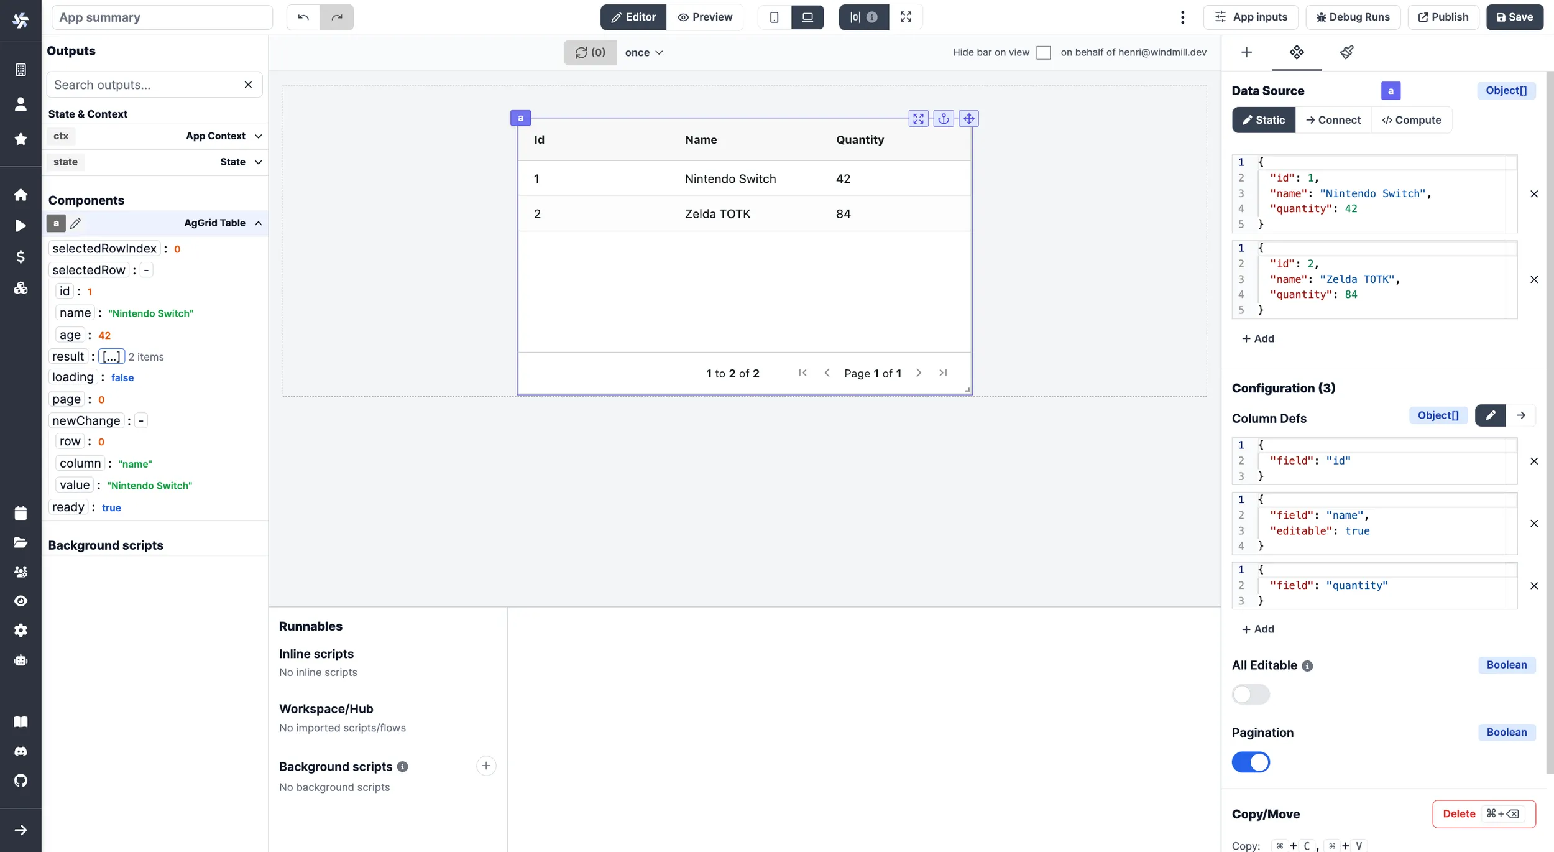Anchor the selected table component
The height and width of the screenshot is (852, 1554).
click(944, 118)
